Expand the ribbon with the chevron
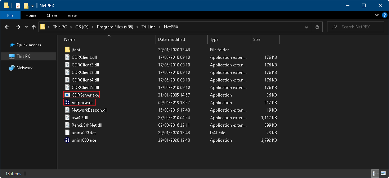This screenshot has width=389, height=178. tap(377, 15)
